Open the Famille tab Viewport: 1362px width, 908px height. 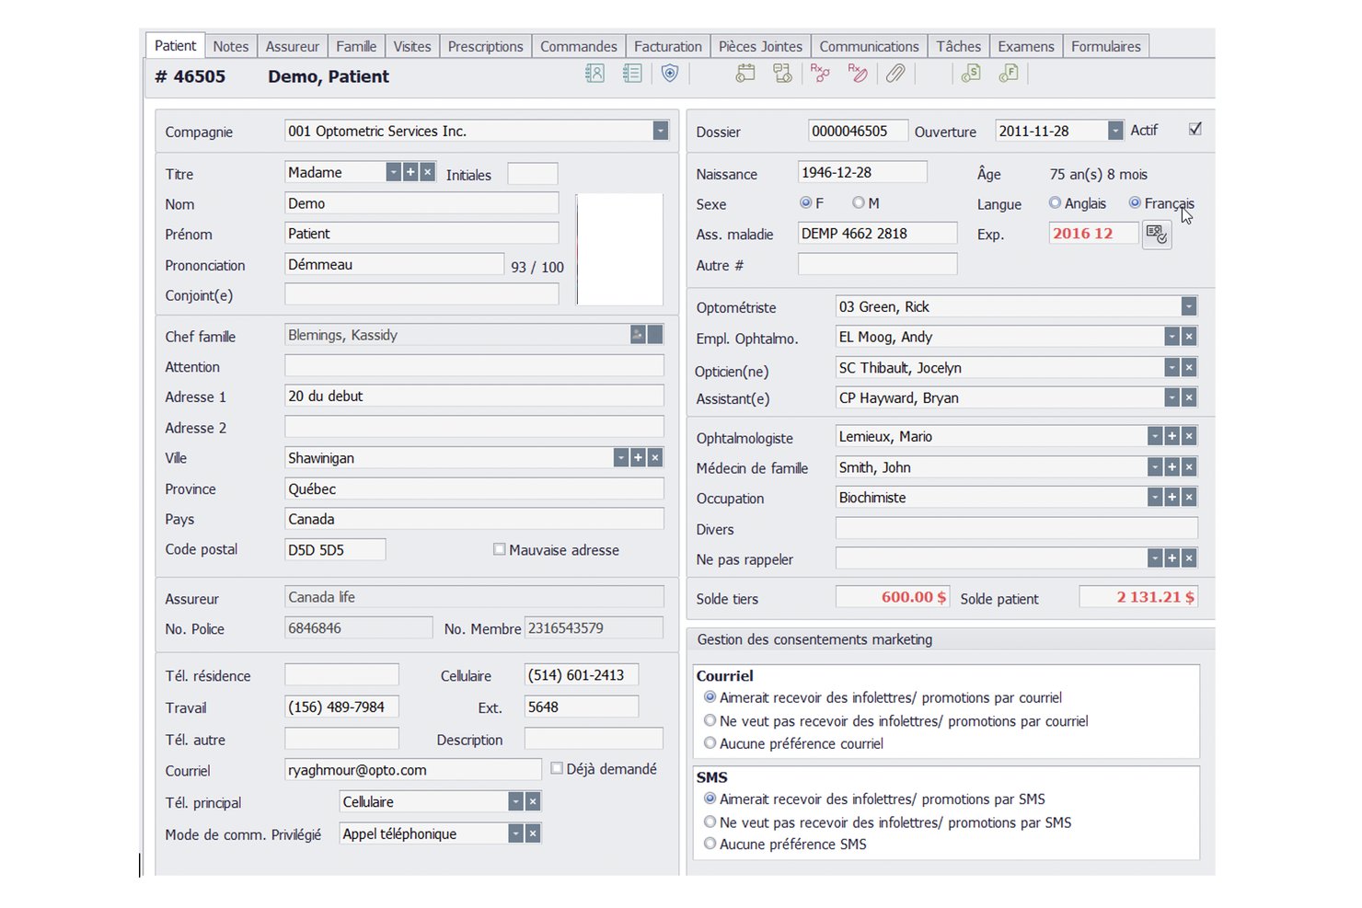click(356, 46)
